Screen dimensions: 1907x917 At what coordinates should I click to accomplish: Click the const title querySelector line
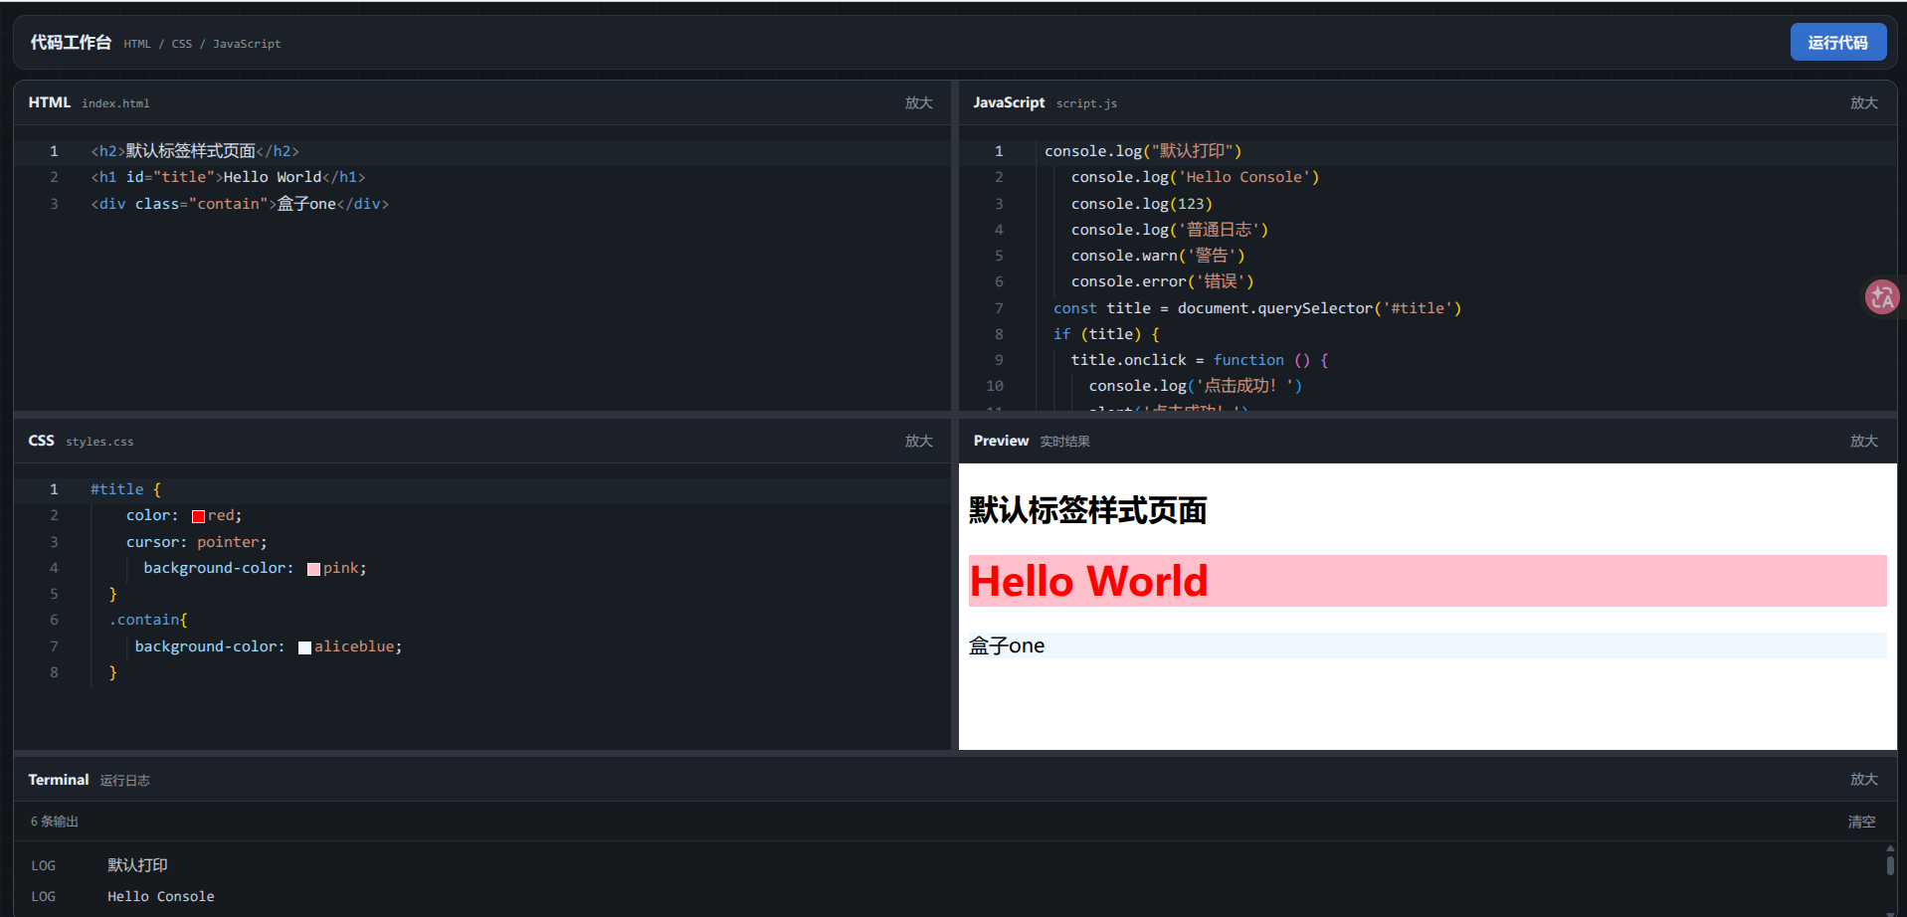click(1257, 308)
